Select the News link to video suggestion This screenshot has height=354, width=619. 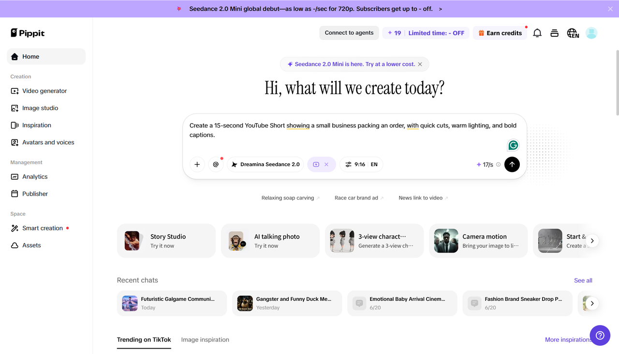pyautogui.click(x=424, y=198)
